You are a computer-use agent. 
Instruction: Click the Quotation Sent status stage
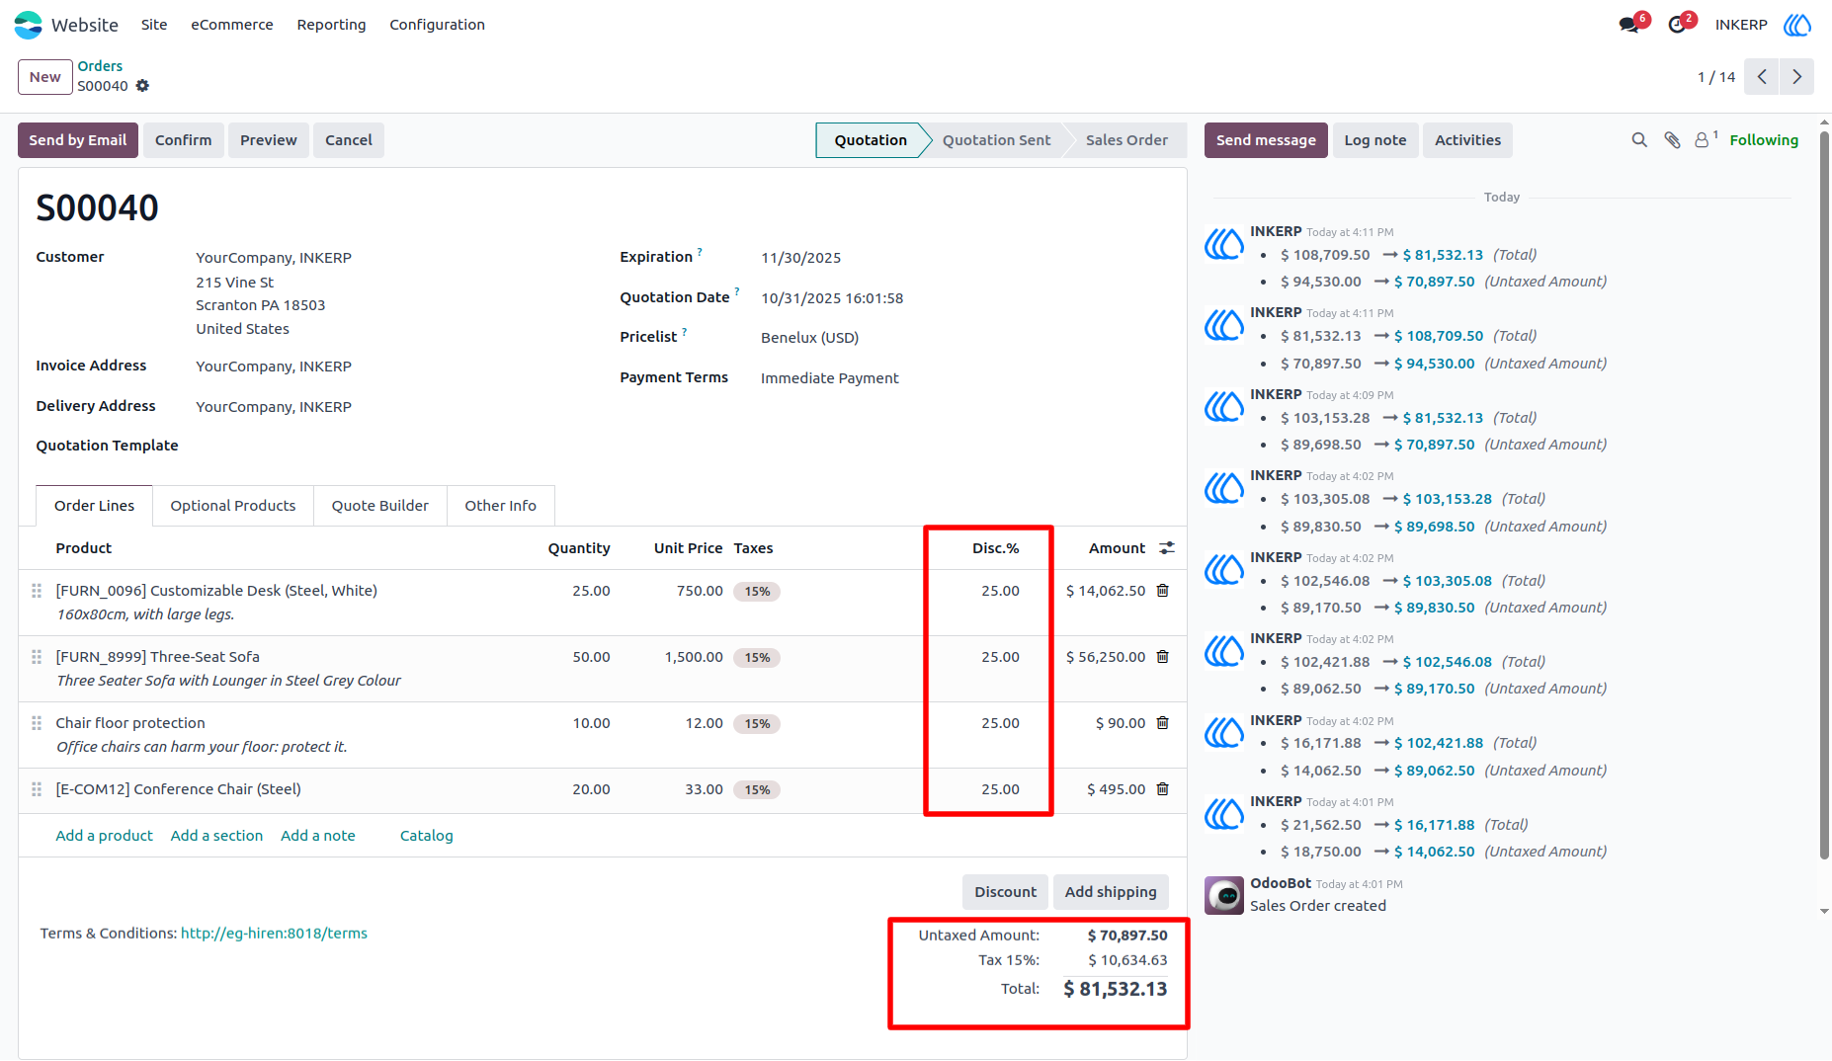tap(996, 140)
